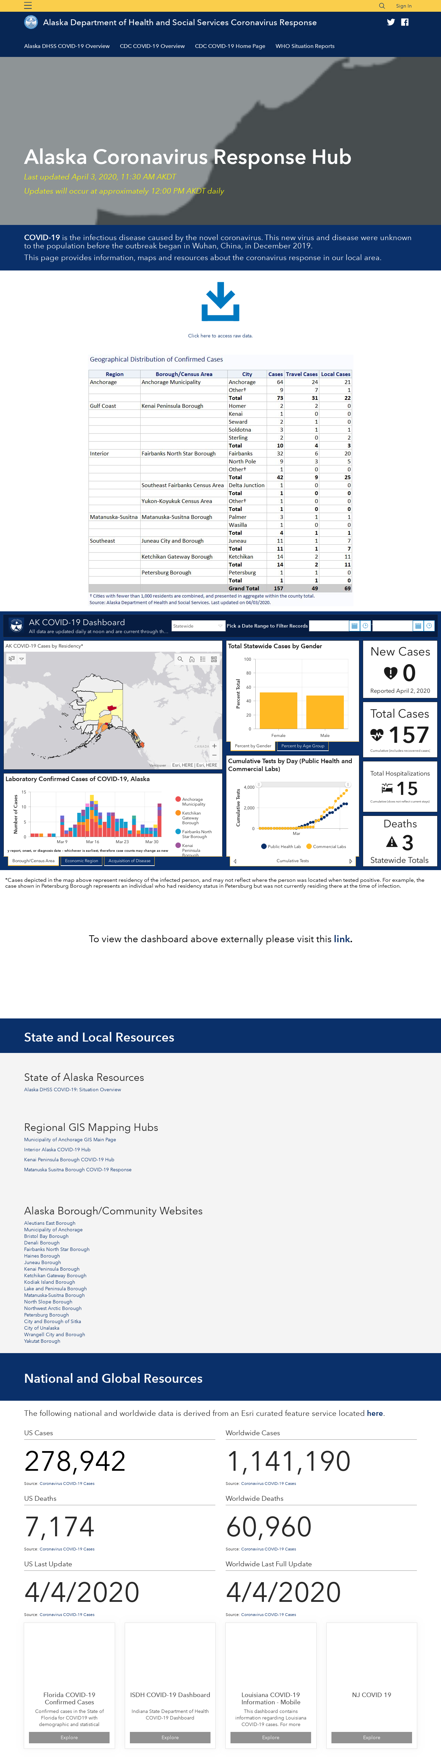Expand the map layers dropdown arrow
This screenshot has width=441, height=1764.
(x=22, y=659)
